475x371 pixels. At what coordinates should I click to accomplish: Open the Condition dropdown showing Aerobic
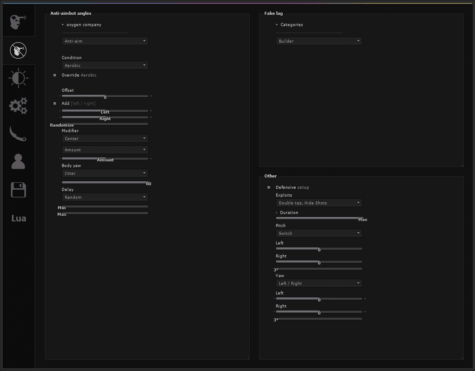click(x=105, y=65)
